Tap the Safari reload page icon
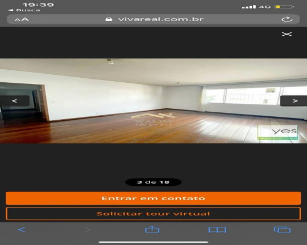 (x=287, y=19)
